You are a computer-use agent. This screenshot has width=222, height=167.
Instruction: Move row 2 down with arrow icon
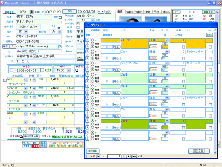pyautogui.click(x=87, y=58)
